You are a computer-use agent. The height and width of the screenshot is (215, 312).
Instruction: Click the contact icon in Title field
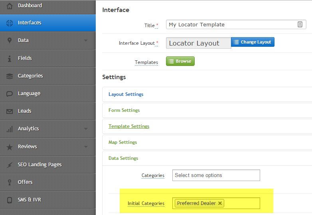(300, 24)
